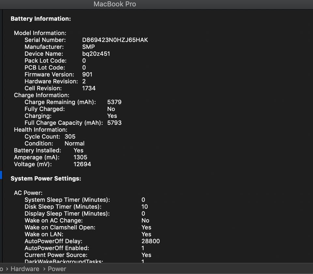Image resolution: width=313 pixels, height=274 pixels.
Task: Click the AC Power subheading
Action: (x=28, y=193)
